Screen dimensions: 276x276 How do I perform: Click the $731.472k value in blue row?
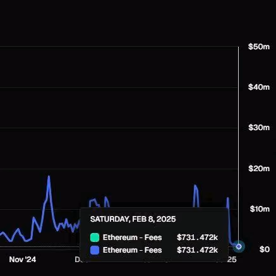[197, 250]
